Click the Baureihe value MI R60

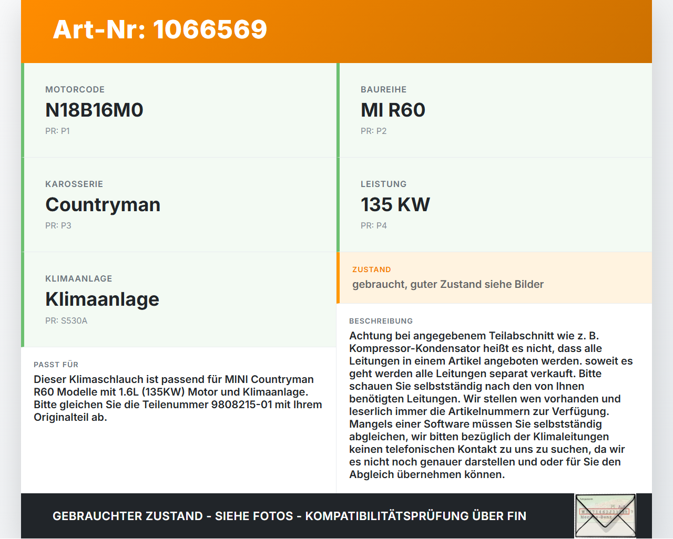click(x=393, y=110)
